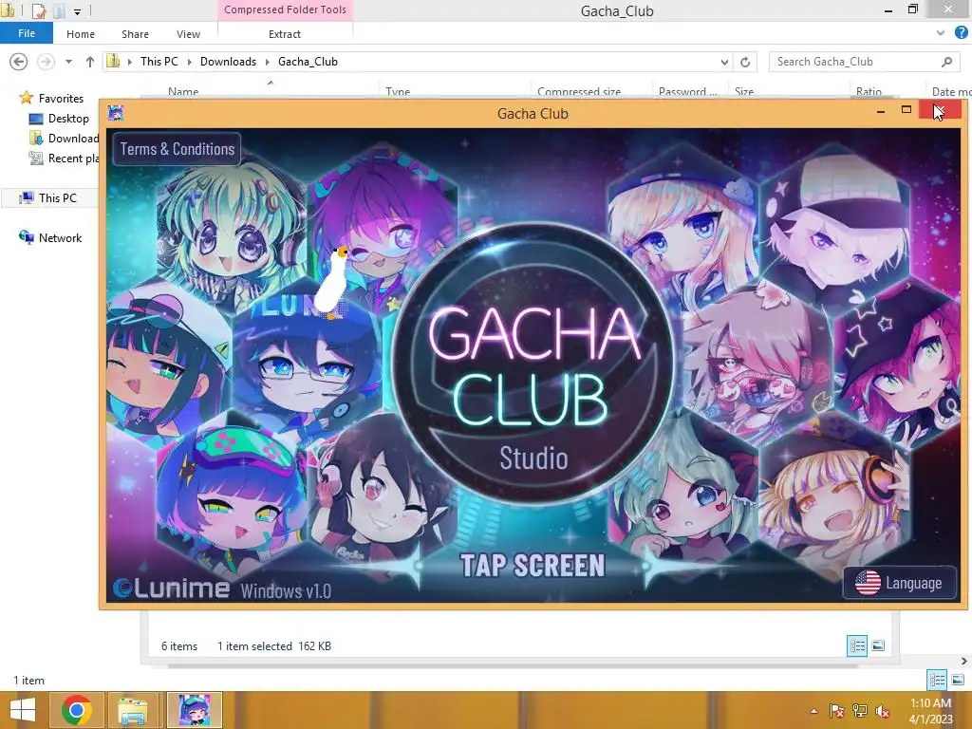Click the goose on the screen
The height and width of the screenshot is (729, 972).
pos(333,282)
